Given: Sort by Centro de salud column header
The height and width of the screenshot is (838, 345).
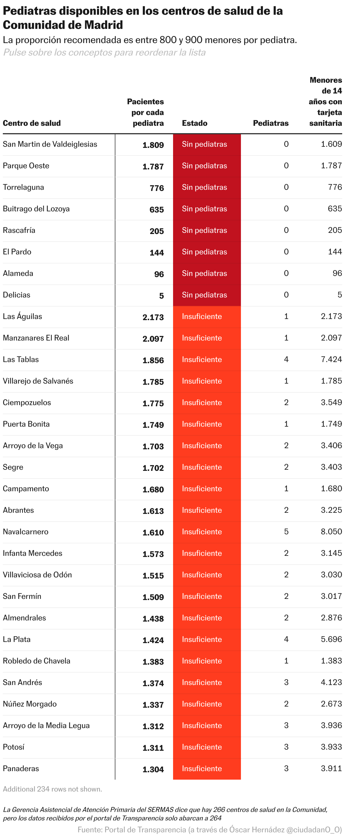Looking at the screenshot, I should (32, 123).
